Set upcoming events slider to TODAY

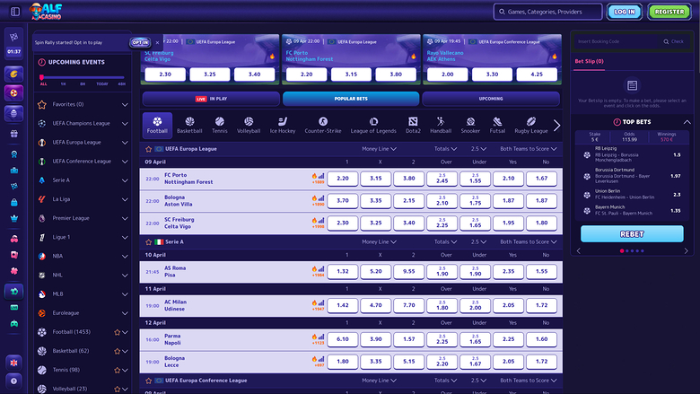click(102, 83)
